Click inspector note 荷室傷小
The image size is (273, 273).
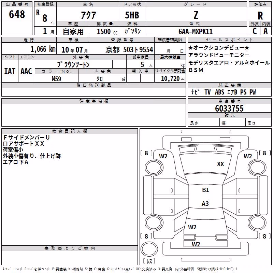13,150
